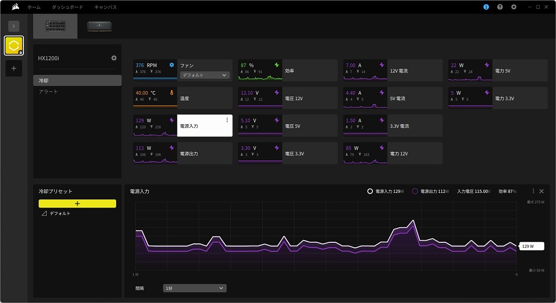Screen dimensions: 556x303
Task: Click the 40.00 °C temperature reading
Action: point(146,93)
